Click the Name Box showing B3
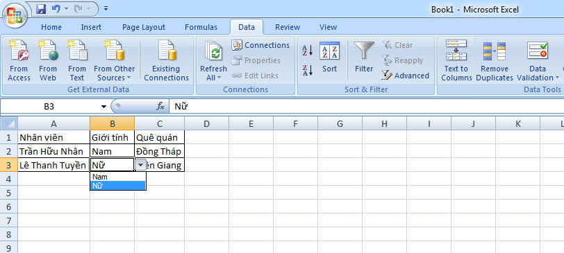This screenshot has width=564, height=253. [x=49, y=107]
